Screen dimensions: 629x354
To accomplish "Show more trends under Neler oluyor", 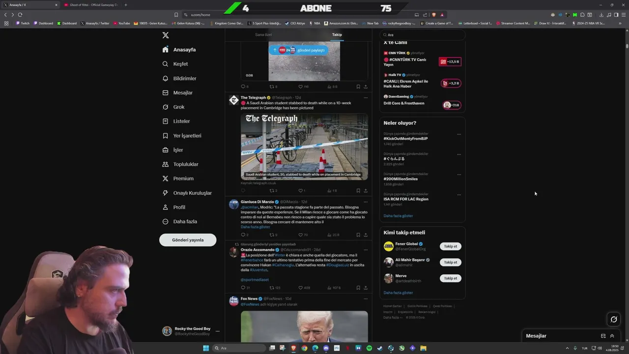I will pyautogui.click(x=398, y=216).
